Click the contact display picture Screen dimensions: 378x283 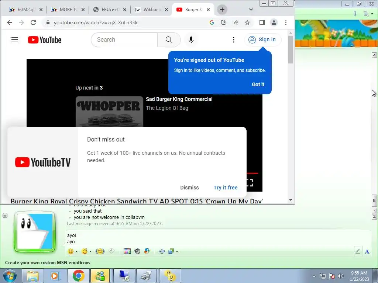pos(35,231)
